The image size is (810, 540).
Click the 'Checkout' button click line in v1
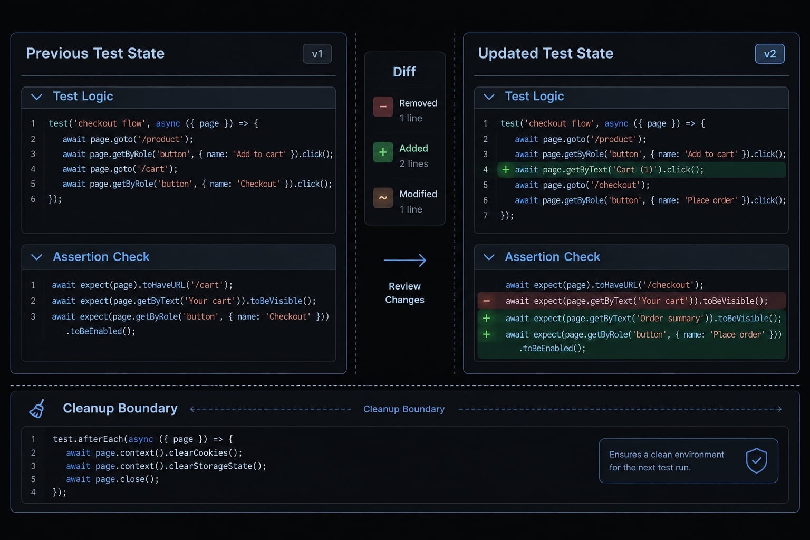coord(197,184)
